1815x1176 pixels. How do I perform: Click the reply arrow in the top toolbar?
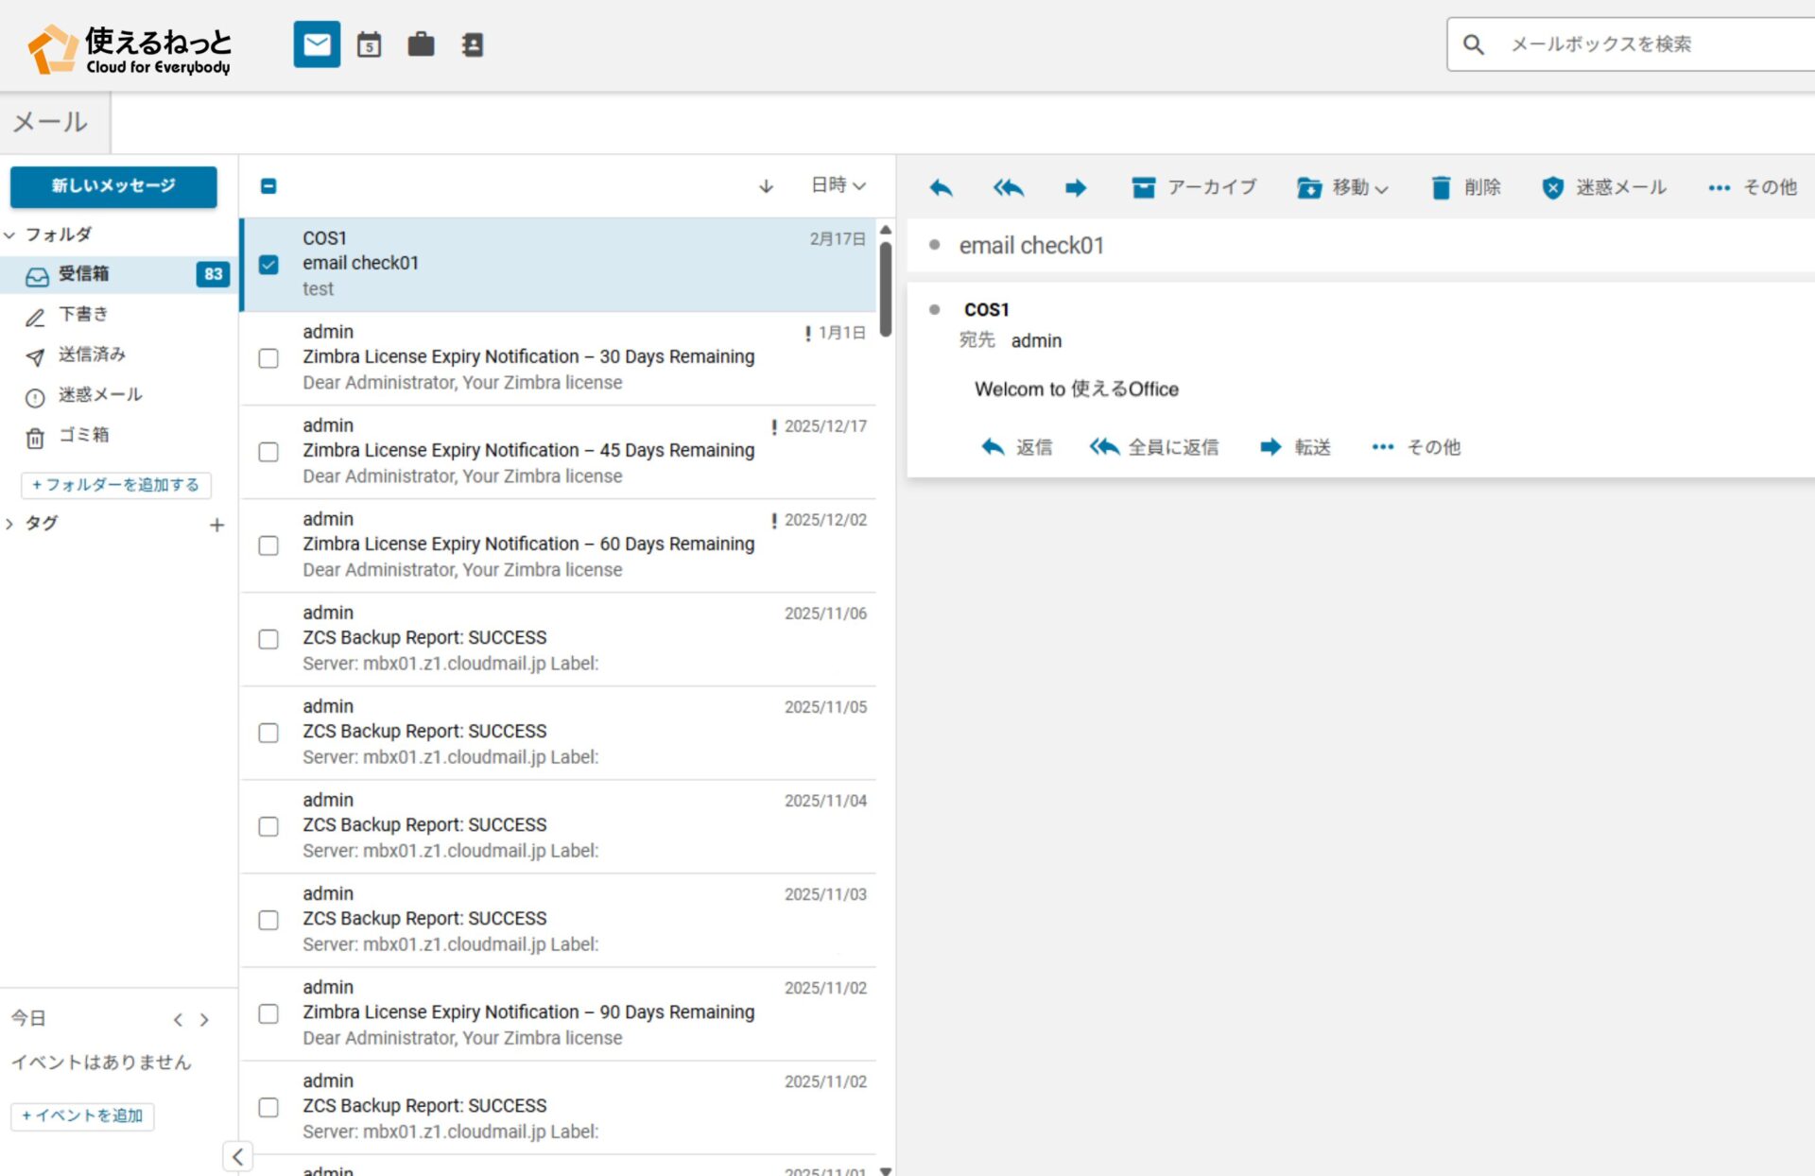click(x=941, y=187)
